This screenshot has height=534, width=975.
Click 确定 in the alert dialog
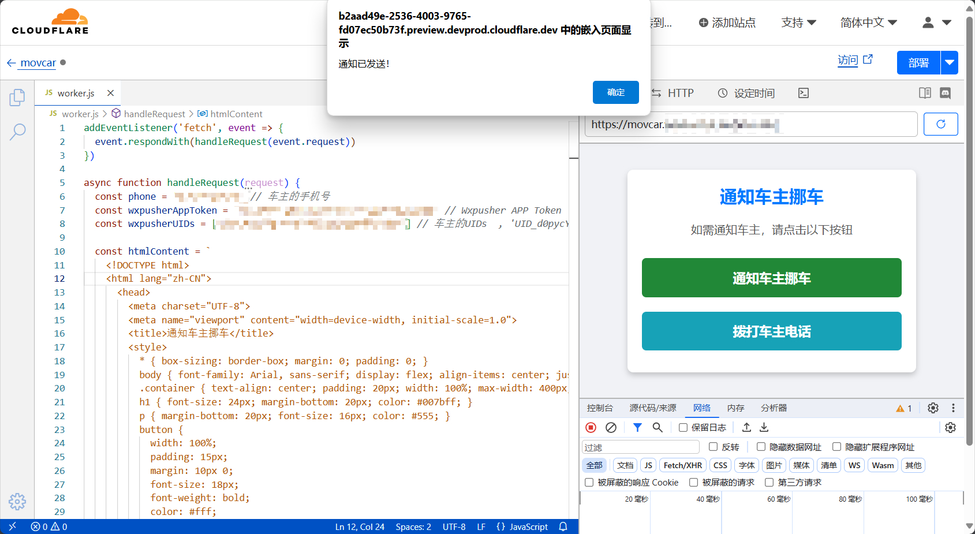tap(615, 92)
